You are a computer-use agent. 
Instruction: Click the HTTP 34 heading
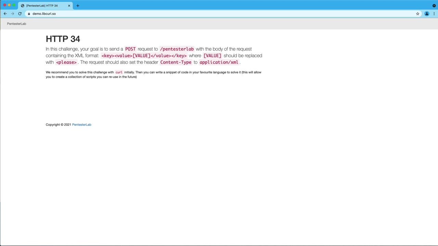(x=63, y=39)
